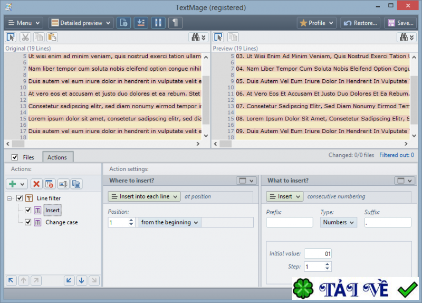Collapse the Line filter tree node

pyautogui.click(x=10, y=198)
